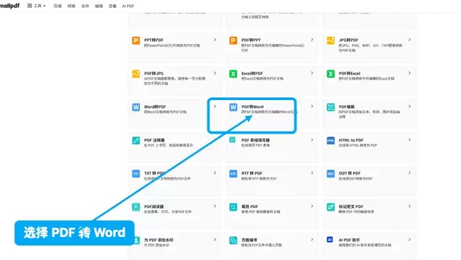Click the PDF转Word blue W icon

click(x=233, y=107)
